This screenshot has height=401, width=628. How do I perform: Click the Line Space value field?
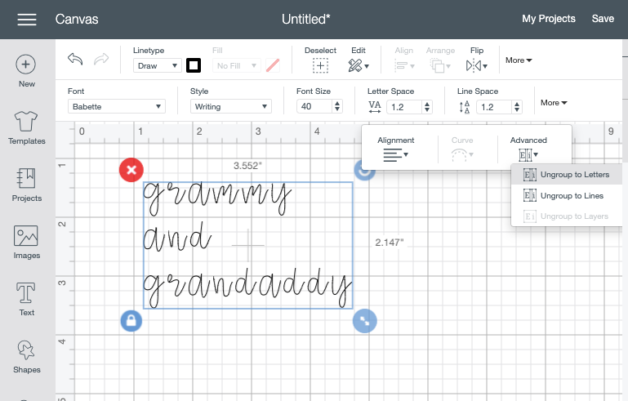tap(494, 107)
